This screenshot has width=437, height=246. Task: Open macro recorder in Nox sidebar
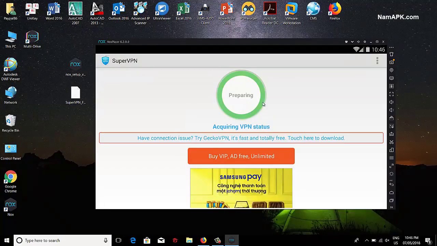pyautogui.click(x=392, y=126)
